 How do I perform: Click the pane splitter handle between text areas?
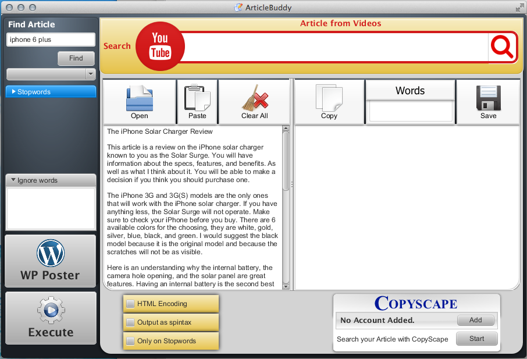(292, 184)
